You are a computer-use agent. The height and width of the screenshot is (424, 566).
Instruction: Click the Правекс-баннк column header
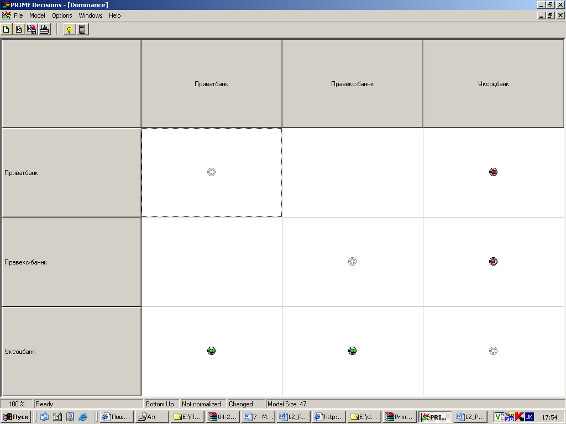coord(352,84)
